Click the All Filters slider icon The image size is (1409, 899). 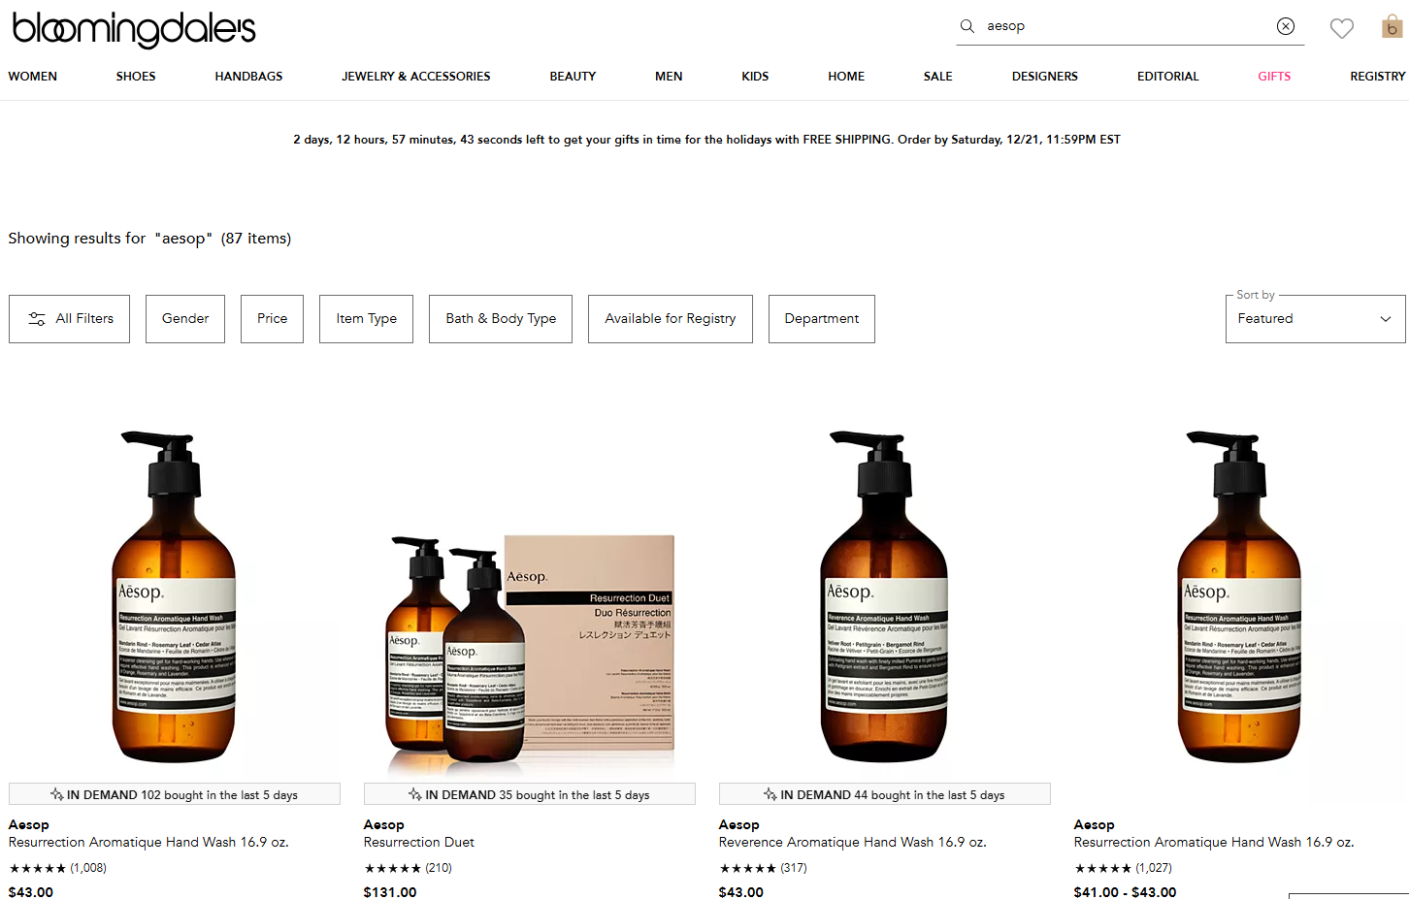(x=37, y=319)
